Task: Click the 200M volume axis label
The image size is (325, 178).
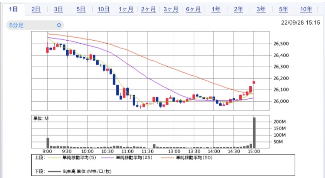Action: [x=279, y=122]
